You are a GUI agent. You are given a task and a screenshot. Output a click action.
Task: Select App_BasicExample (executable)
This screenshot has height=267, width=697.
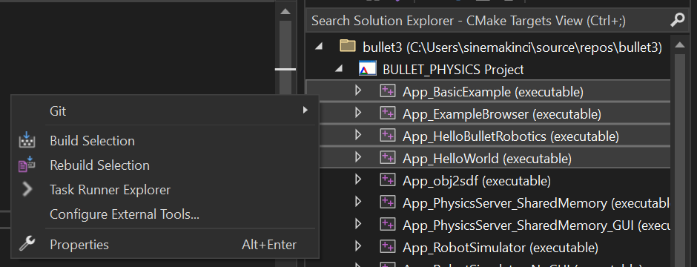(x=493, y=92)
